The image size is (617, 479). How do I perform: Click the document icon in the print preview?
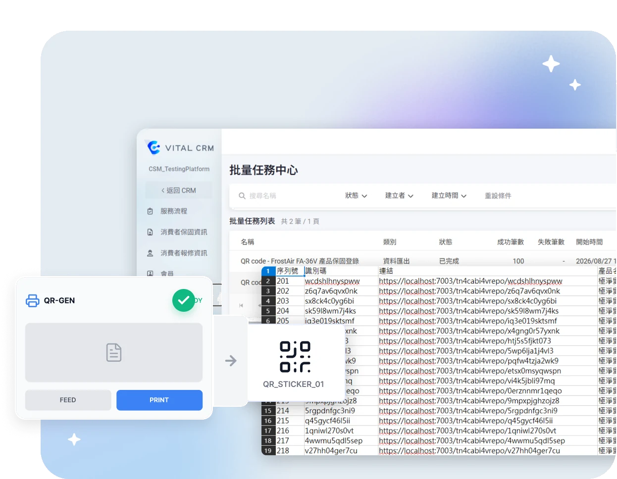(x=114, y=352)
